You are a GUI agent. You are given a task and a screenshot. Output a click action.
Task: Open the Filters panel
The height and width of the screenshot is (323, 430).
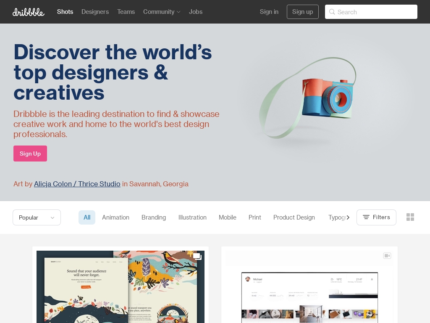pos(376,217)
